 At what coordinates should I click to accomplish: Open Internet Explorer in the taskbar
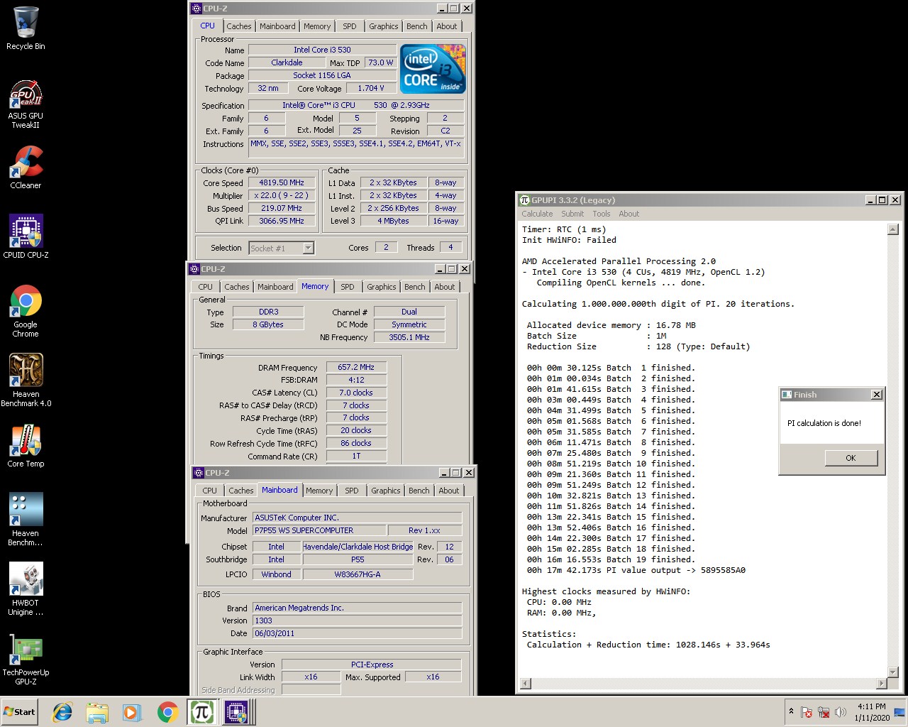[62, 712]
